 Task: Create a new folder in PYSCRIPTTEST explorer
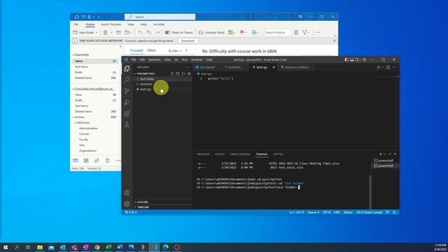coord(178,73)
